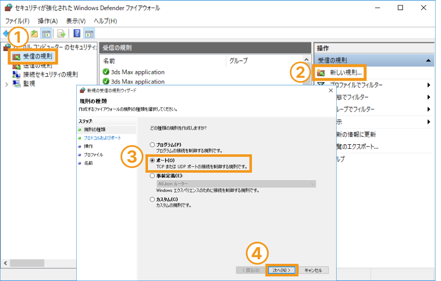Expand the 監視 tree node chevron
The width and height of the screenshot is (441, 281).
point(7,84)
